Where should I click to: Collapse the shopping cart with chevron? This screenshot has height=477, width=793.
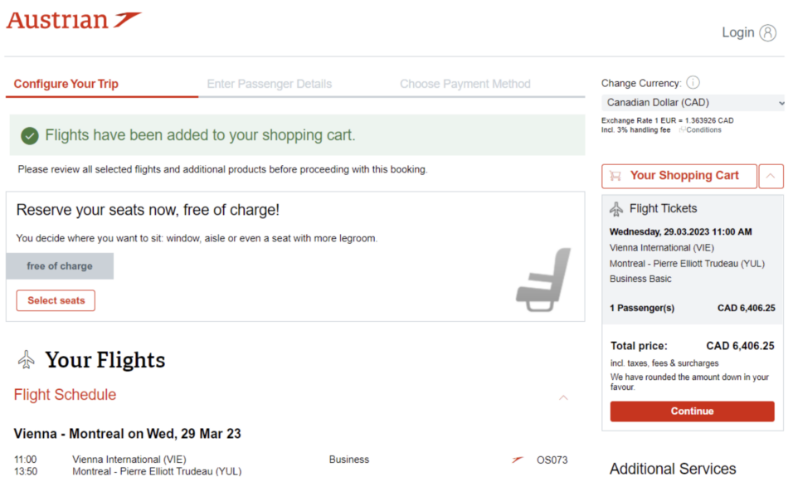tap(771, 176)
